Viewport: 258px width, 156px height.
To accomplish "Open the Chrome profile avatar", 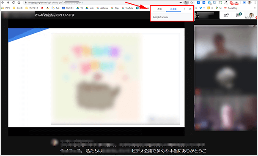I will click(x=250, y=3).
